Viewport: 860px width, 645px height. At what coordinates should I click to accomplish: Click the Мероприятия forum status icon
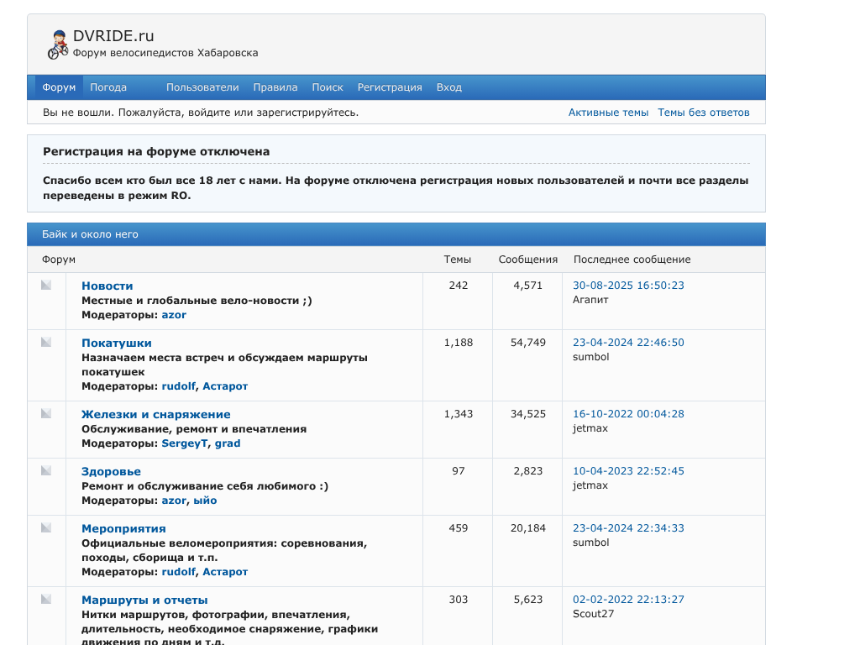point(46,528)
